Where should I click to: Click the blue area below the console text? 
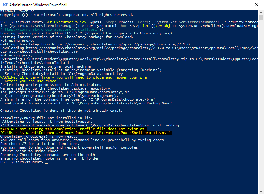(123, 178)
